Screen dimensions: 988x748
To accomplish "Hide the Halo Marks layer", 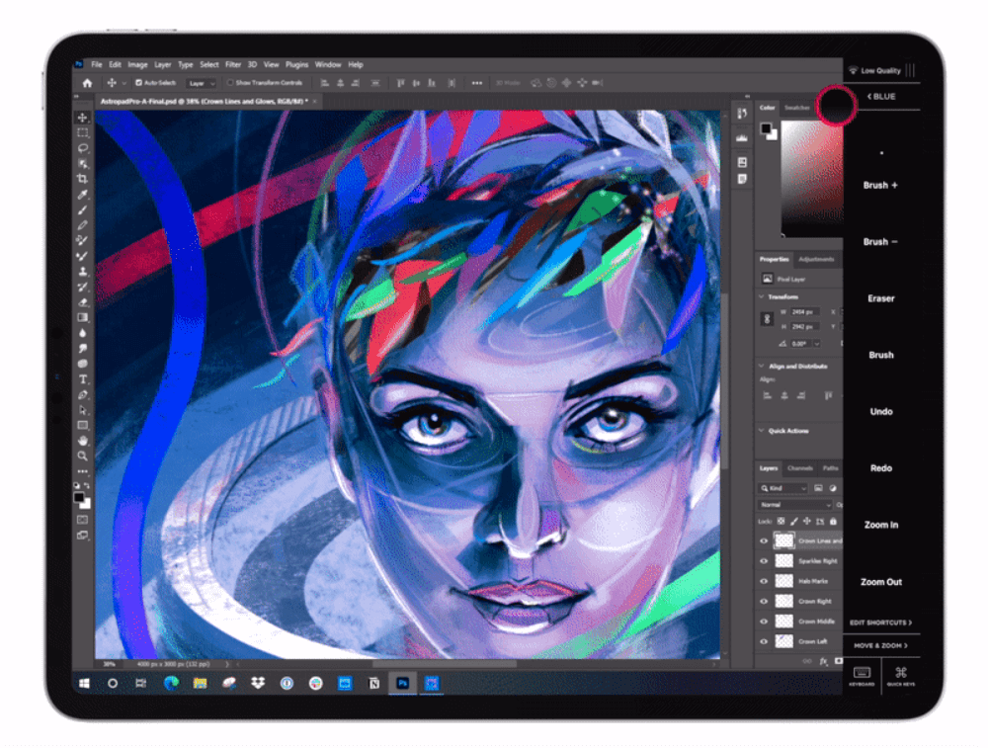I will (x=764, y=581).
